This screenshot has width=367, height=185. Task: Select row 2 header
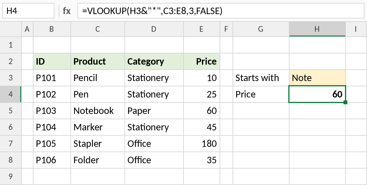click(x=11, y=61)
